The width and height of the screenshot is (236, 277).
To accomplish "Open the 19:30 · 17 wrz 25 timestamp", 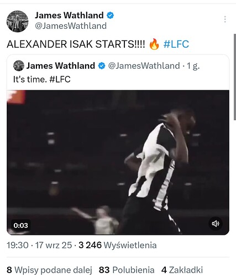I will pos(39,245).
